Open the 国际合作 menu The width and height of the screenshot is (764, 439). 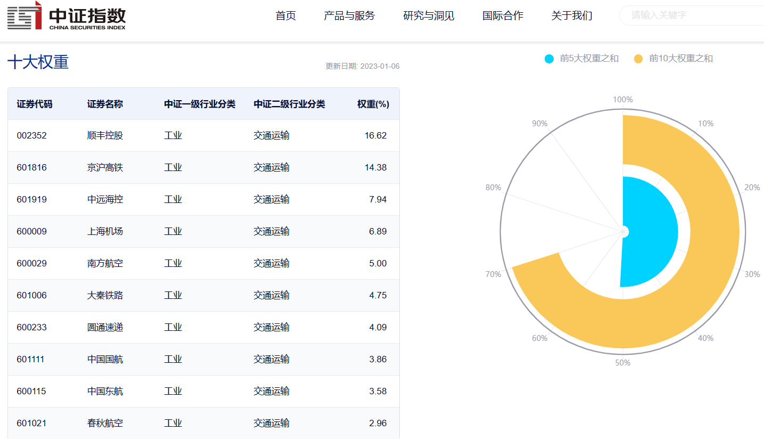(503, 15)
